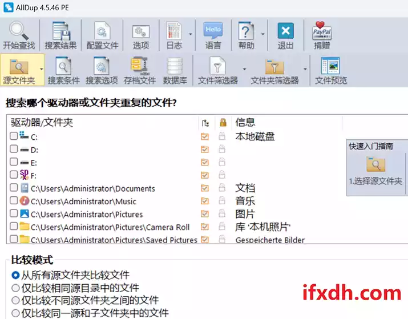Toggle lock icon in Music row
This screenshot has width=408, height=319.
coord(222,200)
